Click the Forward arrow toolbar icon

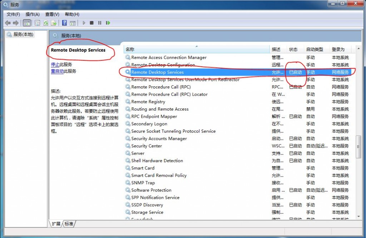[x=16, y=23]
